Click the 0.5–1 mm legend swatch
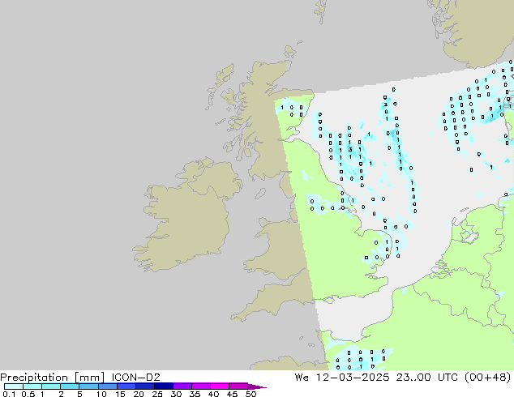The image size is (514, 397). click(x=32, y=386)
